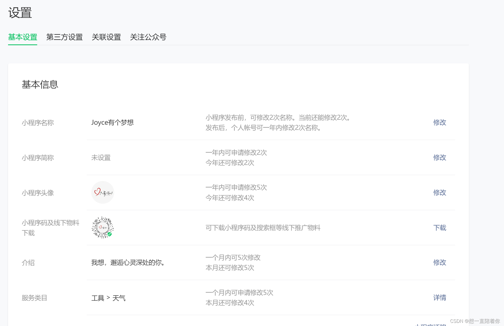
Task: Click the 服务类目 row label
Action: (x=34, y=298)
